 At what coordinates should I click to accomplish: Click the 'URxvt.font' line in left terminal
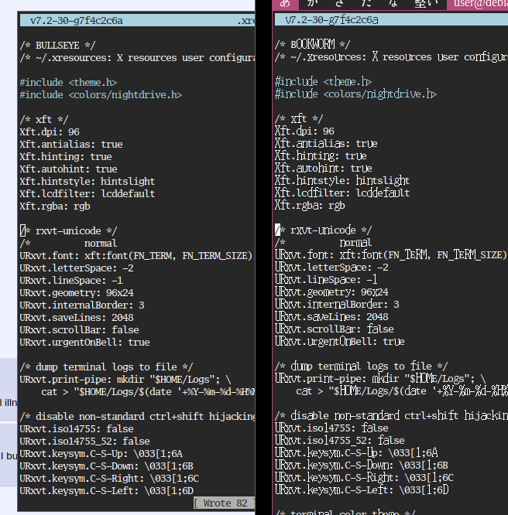pos(137,255)
